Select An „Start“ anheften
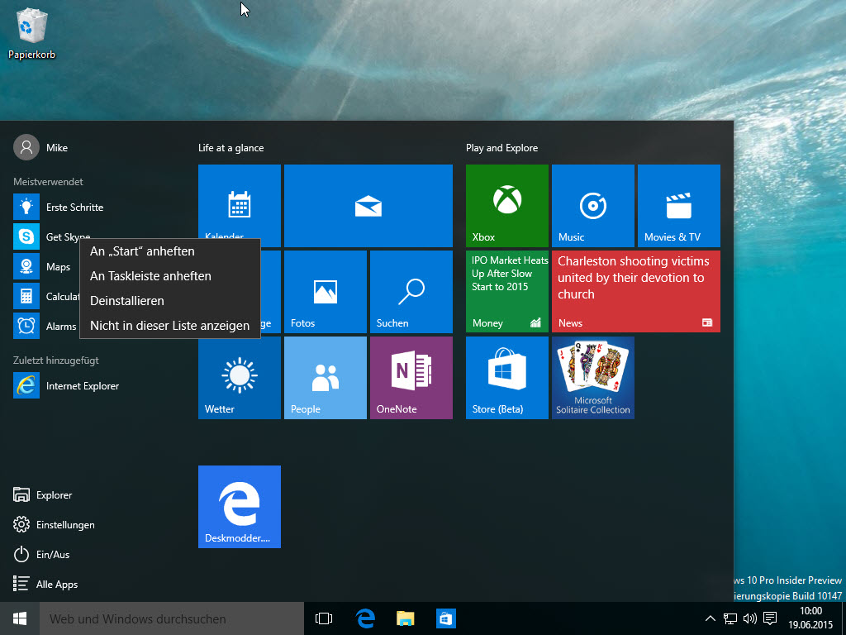The width and height of the screenshot is (846, 635). coord(170,251)
